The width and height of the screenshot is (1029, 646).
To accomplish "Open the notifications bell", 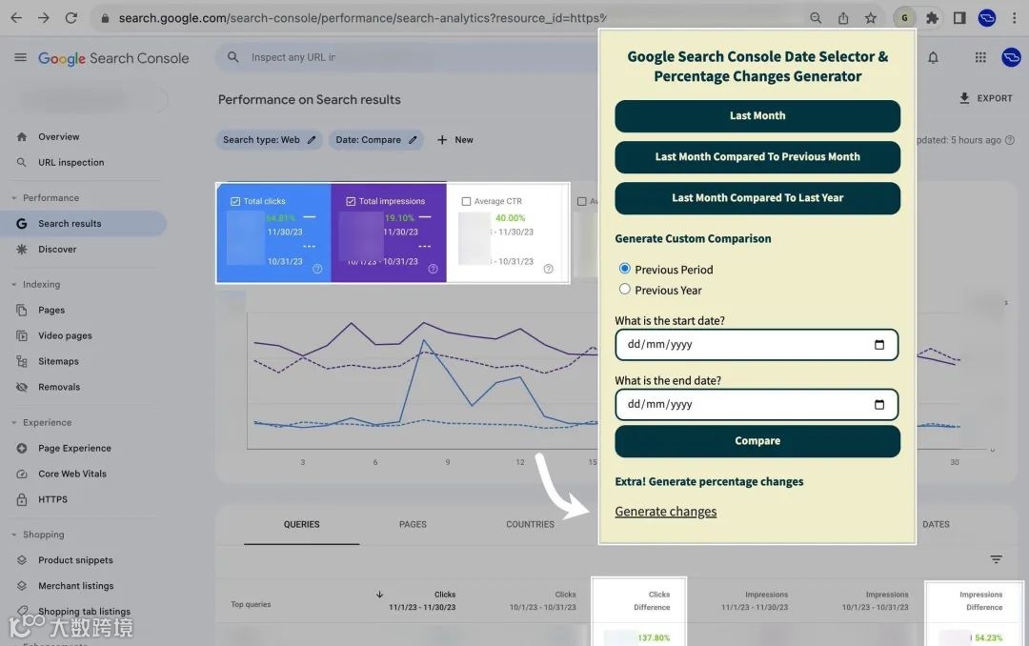I will 933,58.
